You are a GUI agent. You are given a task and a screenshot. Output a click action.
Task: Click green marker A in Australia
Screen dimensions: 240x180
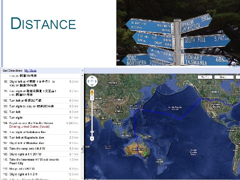pos(145,154)
